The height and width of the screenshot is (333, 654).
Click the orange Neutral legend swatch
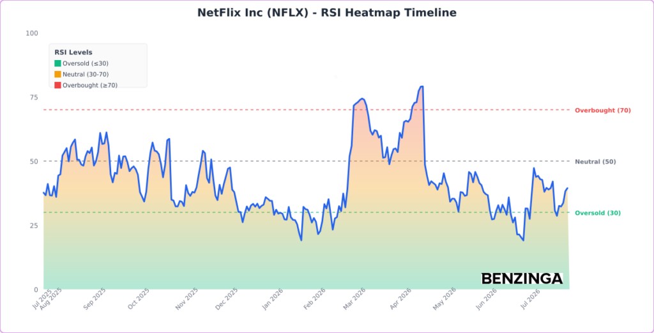57,74
